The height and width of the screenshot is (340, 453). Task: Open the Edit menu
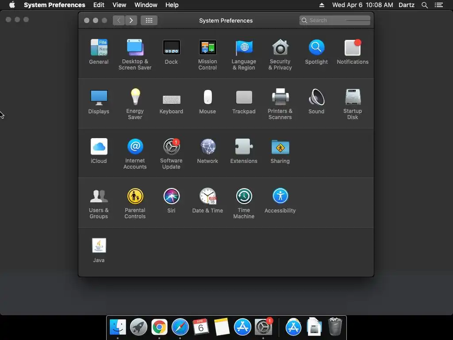99,5
